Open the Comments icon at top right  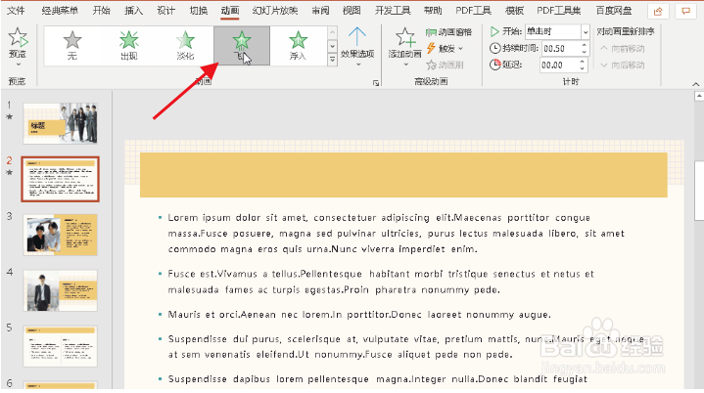click(x=685, y=11)
